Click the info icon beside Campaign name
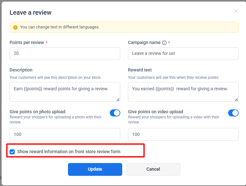The height and width of the screenshot is (186, 246). pos(164,43)
